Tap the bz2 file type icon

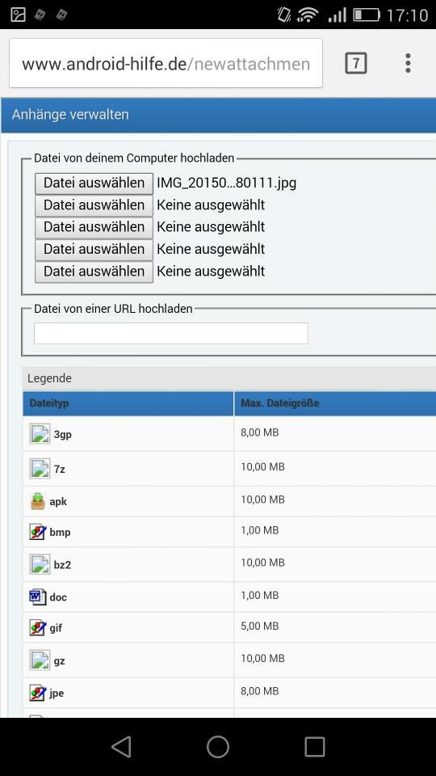coord(40,564)
